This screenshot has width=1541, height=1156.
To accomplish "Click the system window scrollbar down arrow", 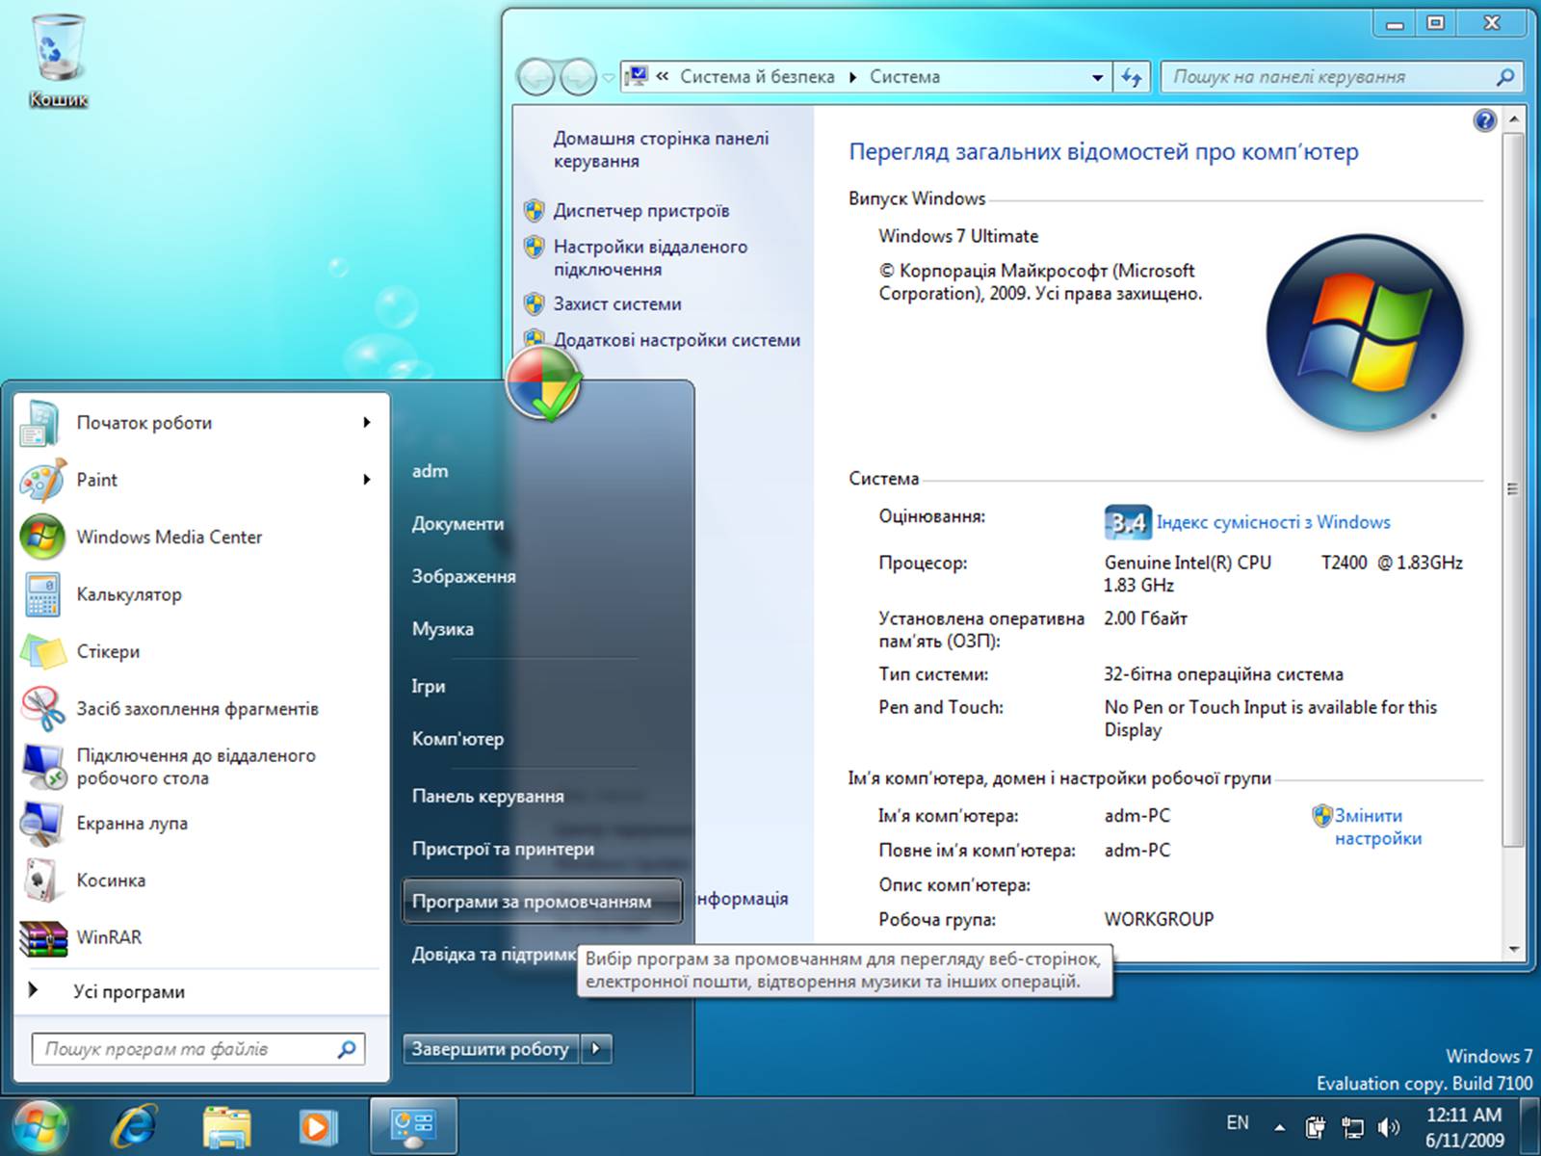I will click(1513, 949).
